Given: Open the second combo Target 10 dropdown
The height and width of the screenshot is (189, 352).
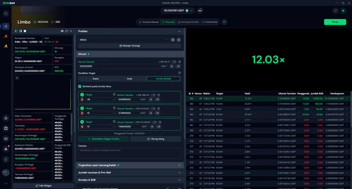Looking at the screenshot, I should pyautogui.click(x=100, y=113).
